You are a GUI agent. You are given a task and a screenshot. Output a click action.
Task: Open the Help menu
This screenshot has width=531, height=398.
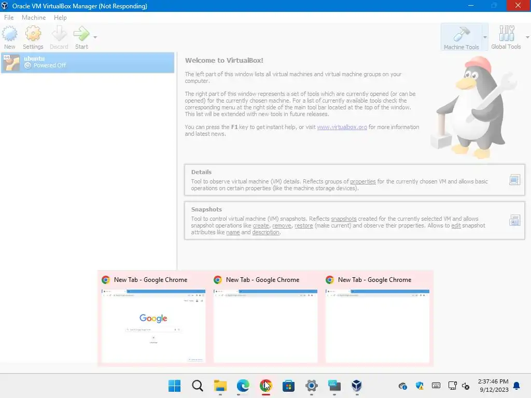tap(60, 18)
